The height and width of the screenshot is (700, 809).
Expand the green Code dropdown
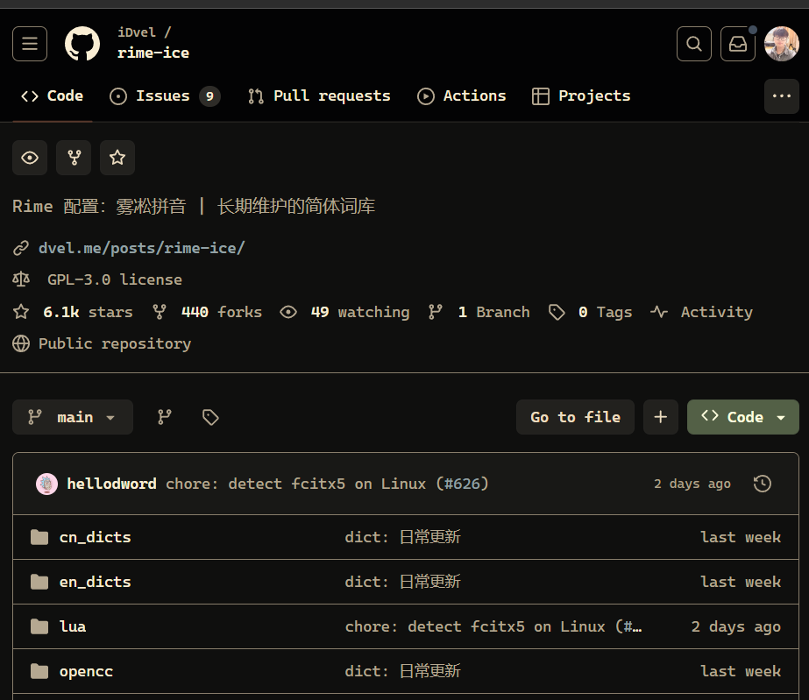click(743, 417)
